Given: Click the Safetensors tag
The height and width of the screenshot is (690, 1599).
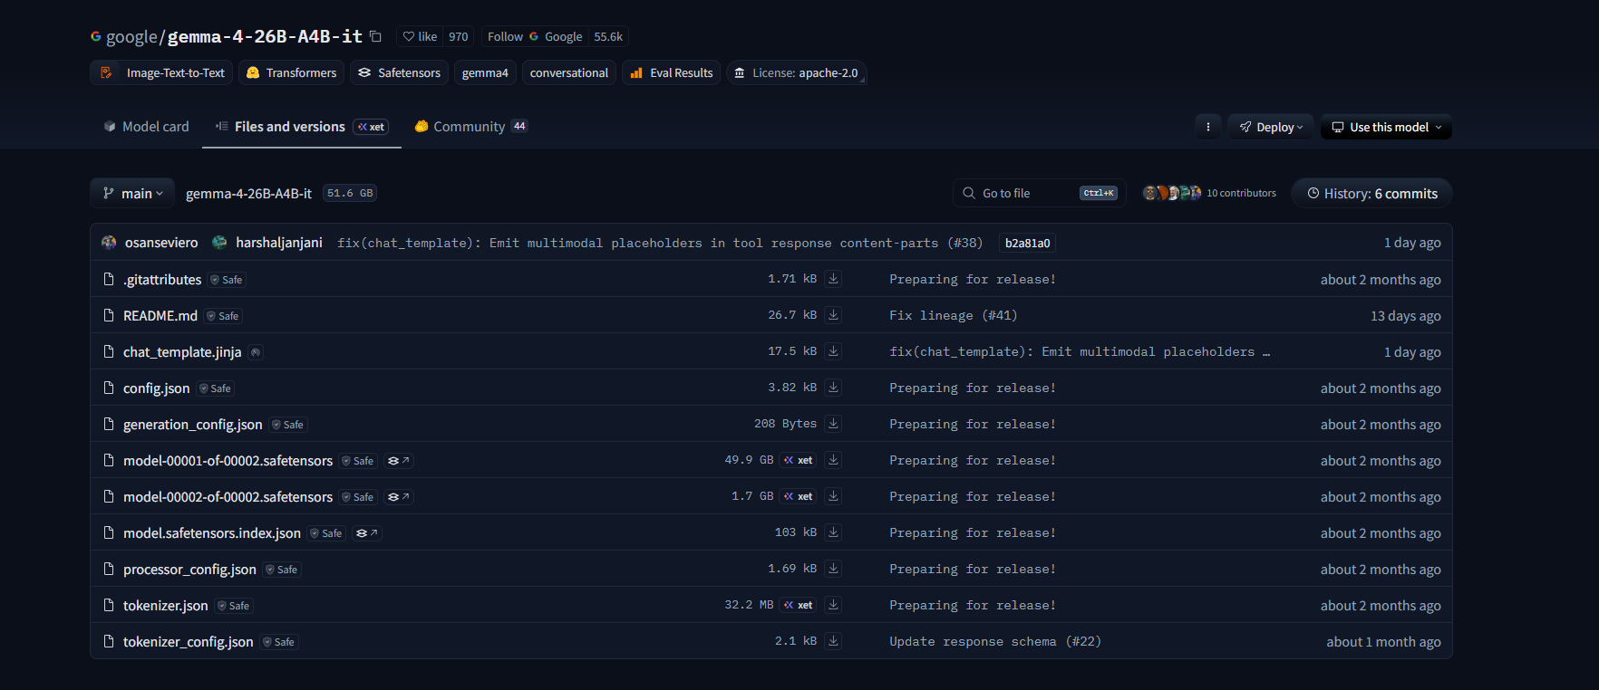Looking at the screenshot, I should tap(399, 72).
